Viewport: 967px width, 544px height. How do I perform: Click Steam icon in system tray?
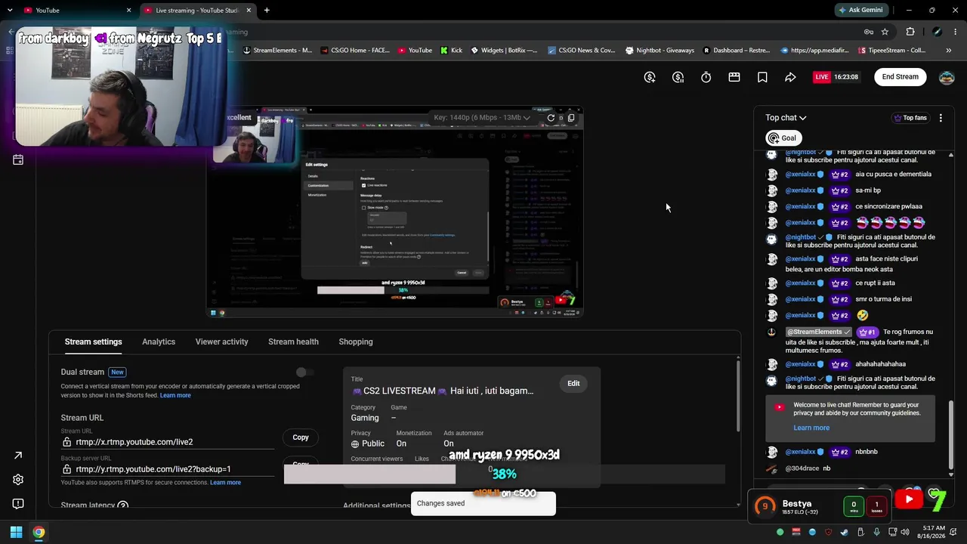pyautogui.click(x=844, y=532)
